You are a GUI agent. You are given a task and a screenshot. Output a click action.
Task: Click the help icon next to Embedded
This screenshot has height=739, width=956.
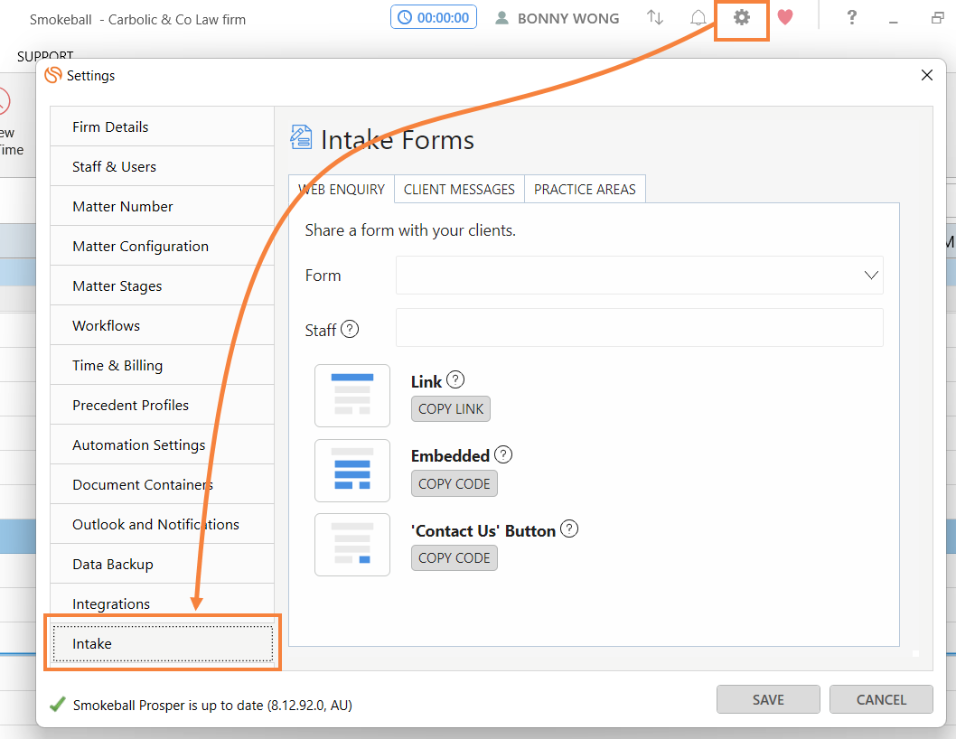(503, 454)
